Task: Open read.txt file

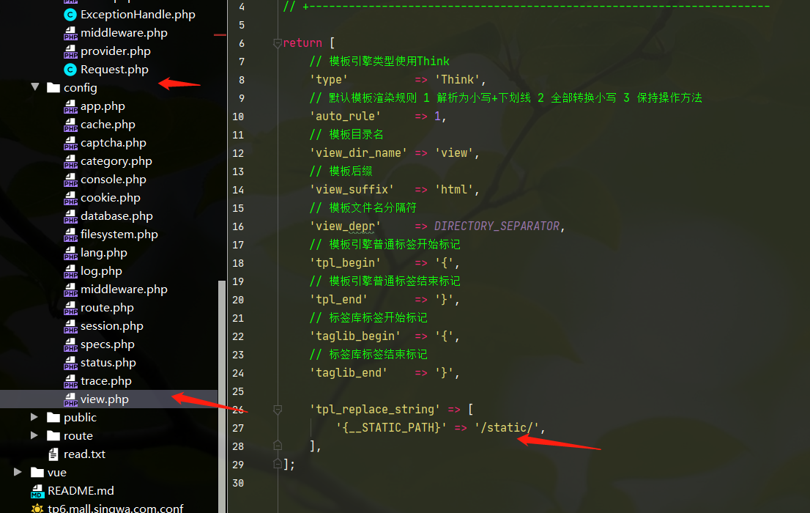Action: click(84, 454)
